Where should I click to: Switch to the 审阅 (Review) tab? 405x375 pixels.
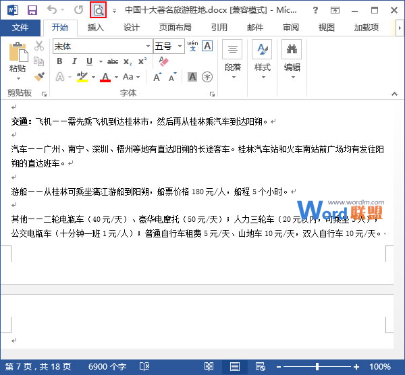291,28
